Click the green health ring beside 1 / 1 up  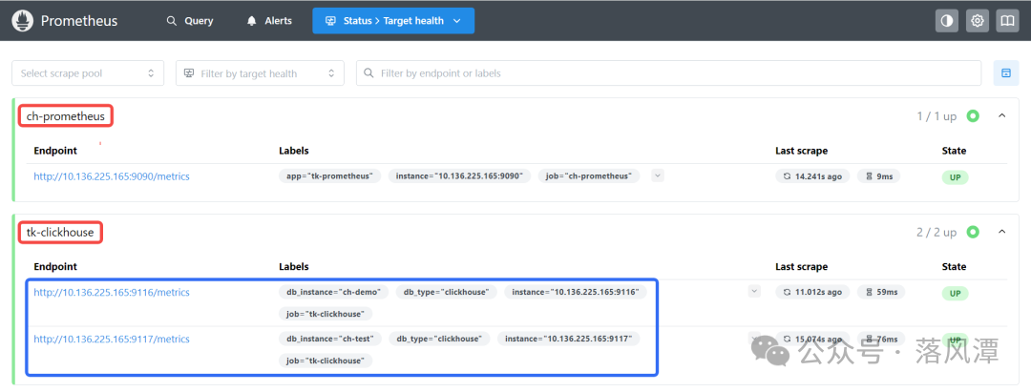(x=973, y=116)
